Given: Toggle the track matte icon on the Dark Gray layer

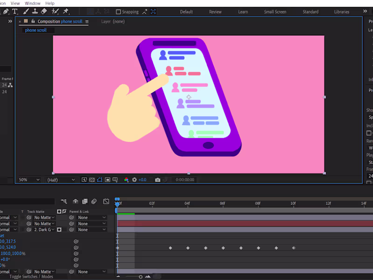Looking at the screenshot, I should 59,230.
